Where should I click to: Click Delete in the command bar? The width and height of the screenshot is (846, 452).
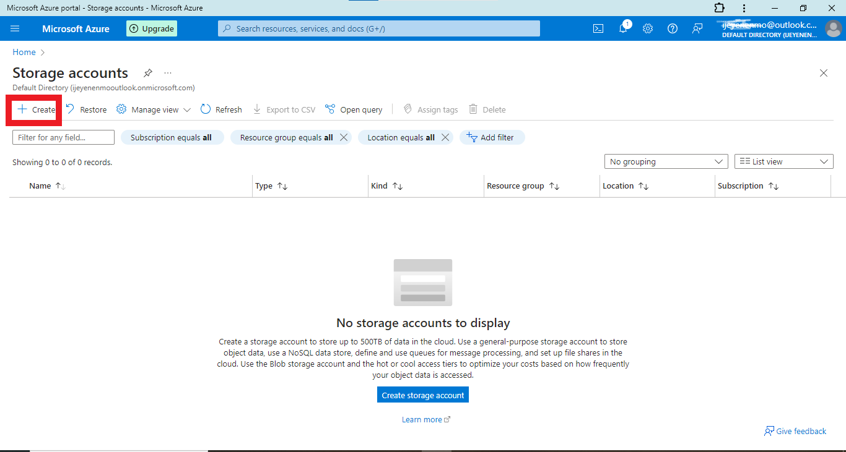click(487, 109)
